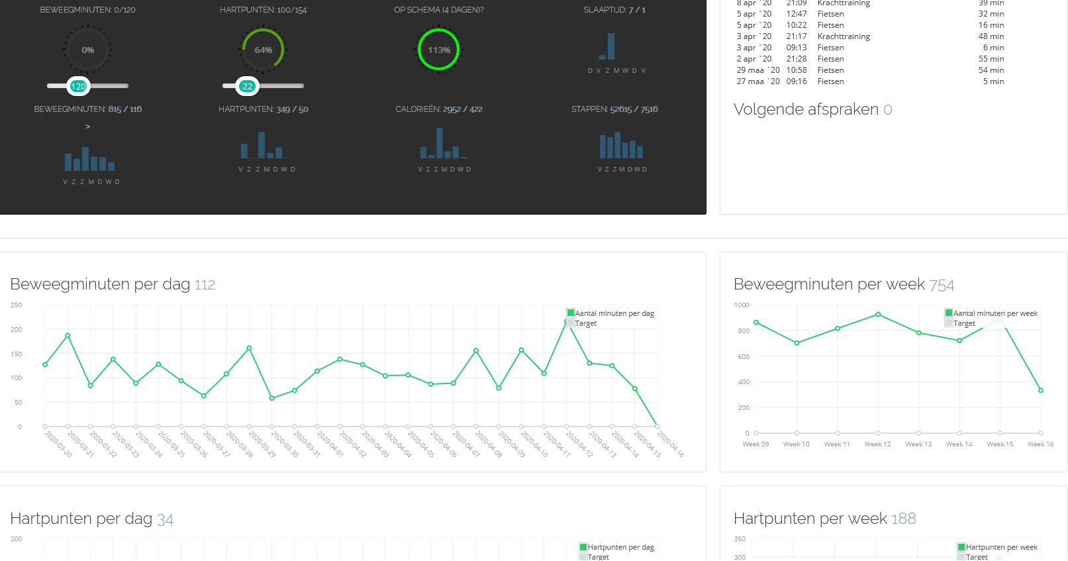The width and height of the screenshot is (1068, 561).
Task: Toggle Target legend in Hartpunten per dag chart
Action: point(595,557)
